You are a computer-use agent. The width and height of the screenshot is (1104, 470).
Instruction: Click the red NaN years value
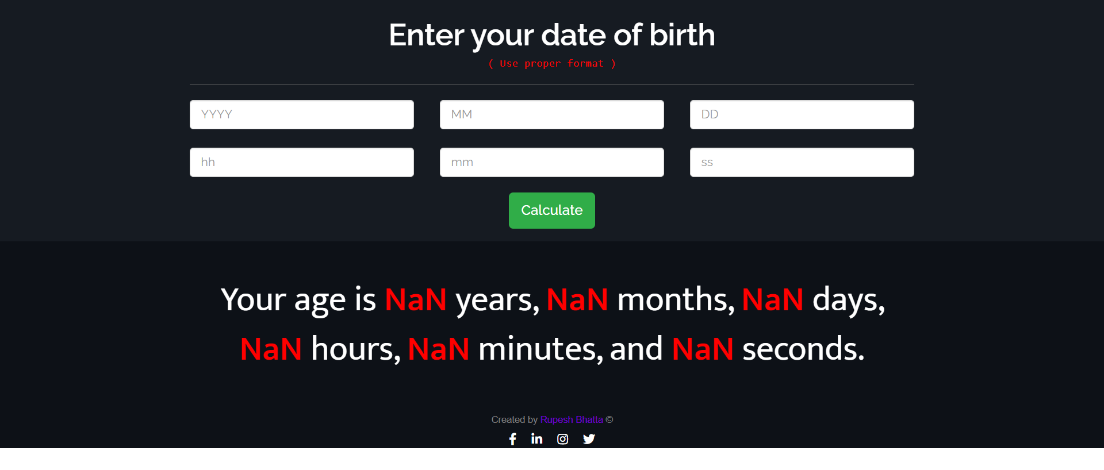415,300
